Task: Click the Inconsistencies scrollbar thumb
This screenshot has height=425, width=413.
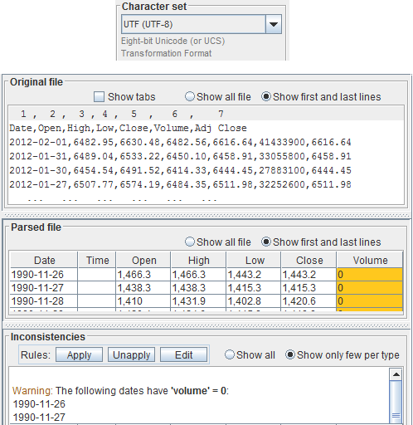Action: 396,403
